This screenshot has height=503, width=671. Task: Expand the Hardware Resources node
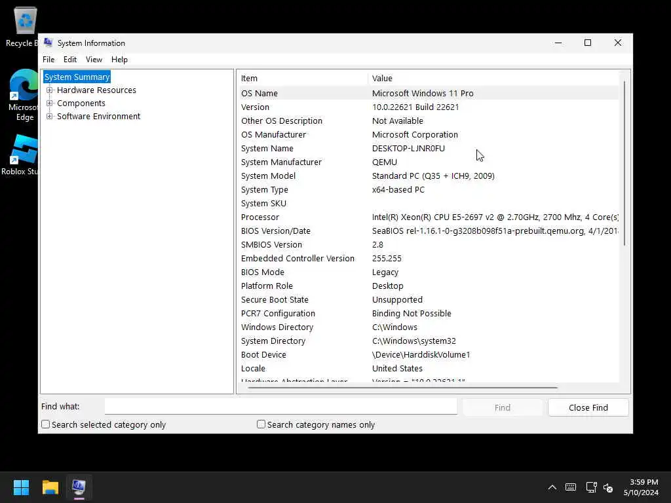[x=50, y=90]
